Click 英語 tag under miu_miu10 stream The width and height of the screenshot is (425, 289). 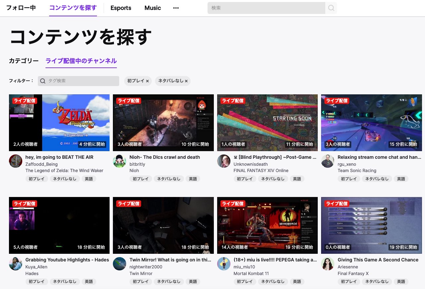pyautogui.click(x=297, y=281)
